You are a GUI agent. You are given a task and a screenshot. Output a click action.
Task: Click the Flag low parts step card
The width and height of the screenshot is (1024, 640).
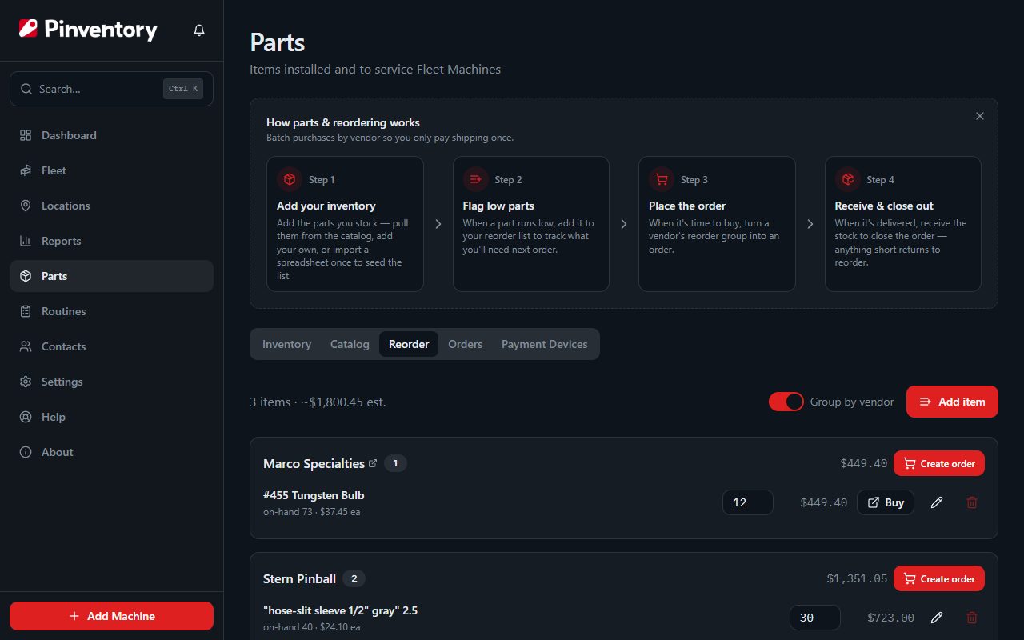click(x=531, y=224)
